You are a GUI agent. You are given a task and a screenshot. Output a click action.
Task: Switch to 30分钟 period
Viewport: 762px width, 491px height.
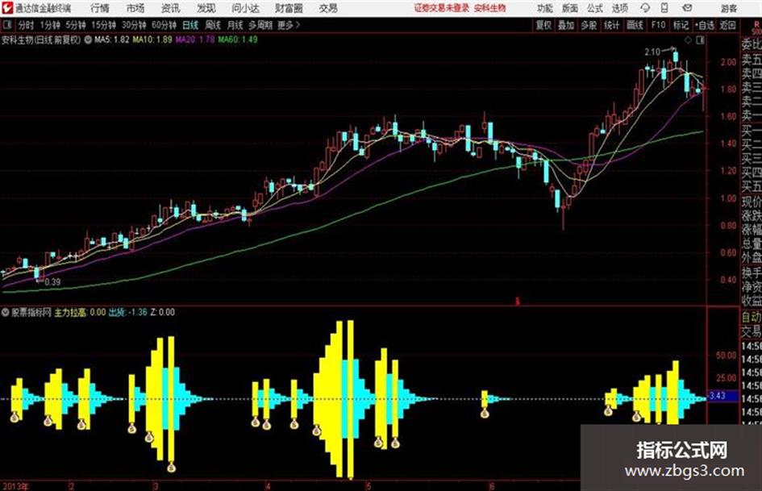[x=134, y=25]
